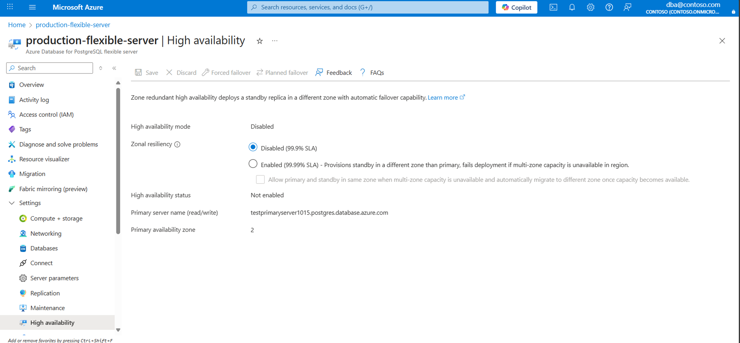Select Enabled (99.99% SLA) radio option
Viewport: 740px width, 343px height.
(x=253, y=164)
